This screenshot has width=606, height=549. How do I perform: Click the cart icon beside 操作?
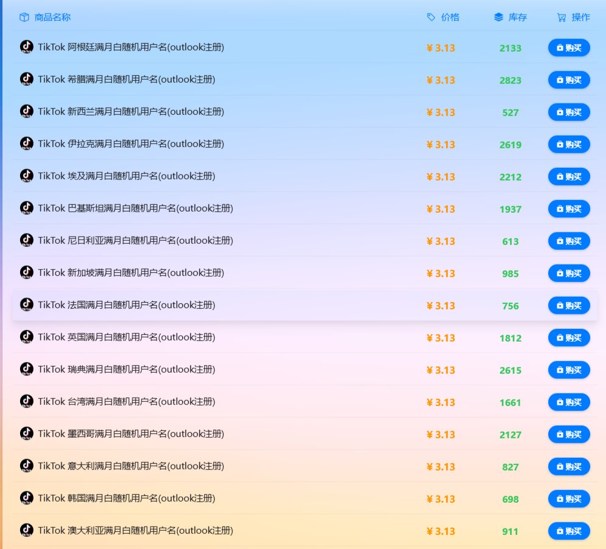[562, 18]
